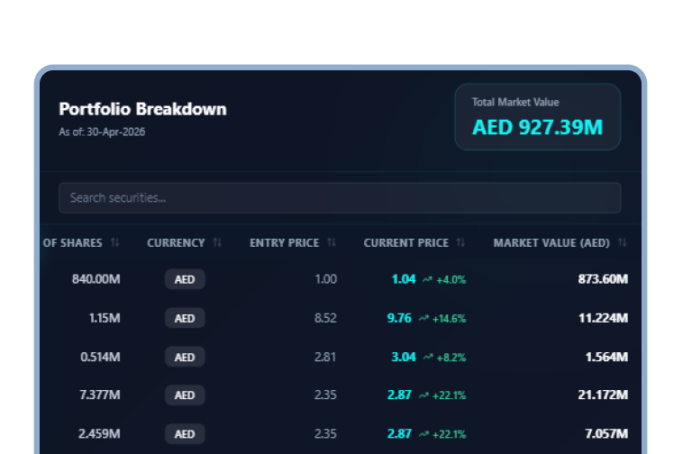Image resolution: width=683 pixels, height=454 pixels.
Task: Click 0.514M shares cell
Action: click(100, 357)
